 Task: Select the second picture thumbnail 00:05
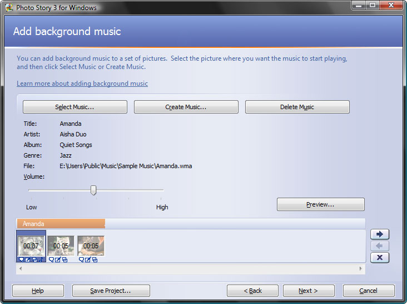61,246
